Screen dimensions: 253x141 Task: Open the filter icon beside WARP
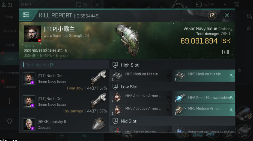pyautogui.click(x=236, y=5)
